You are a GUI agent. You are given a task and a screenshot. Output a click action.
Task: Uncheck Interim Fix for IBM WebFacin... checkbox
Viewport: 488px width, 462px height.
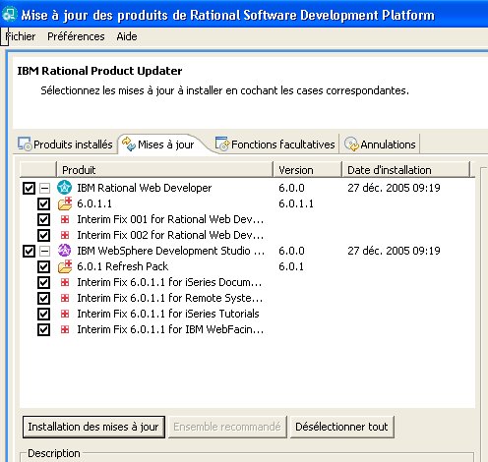43,330
